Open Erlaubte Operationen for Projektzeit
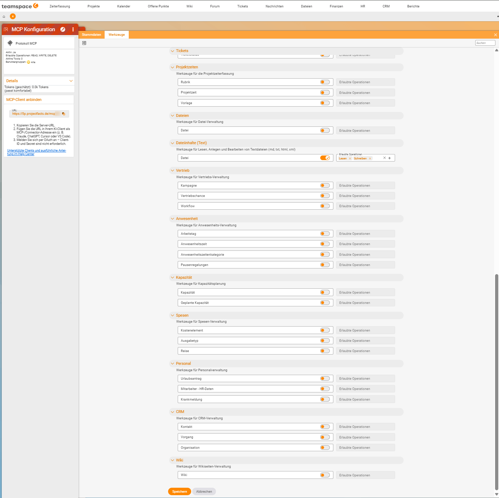499x498 pixels. 365,93
